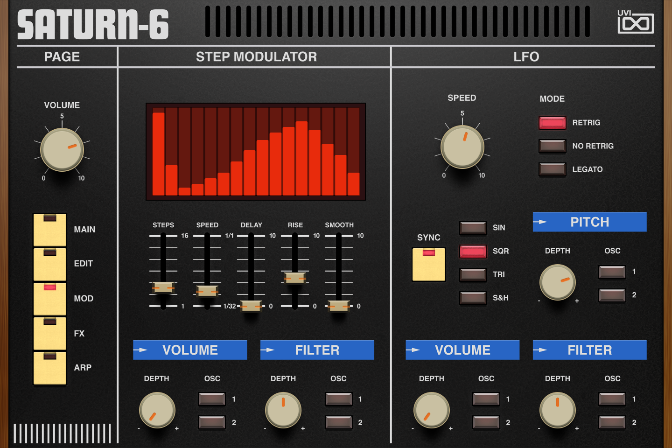Click the LFO VOLUME destination header
The image size is (672, 448).
pyautogui.click(x=462, y=350)
